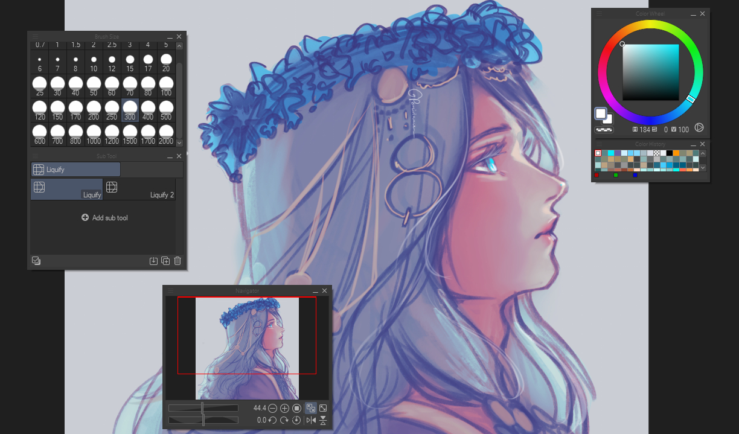
Task: Import sub tool material via download icon
Action: (153, 261)
